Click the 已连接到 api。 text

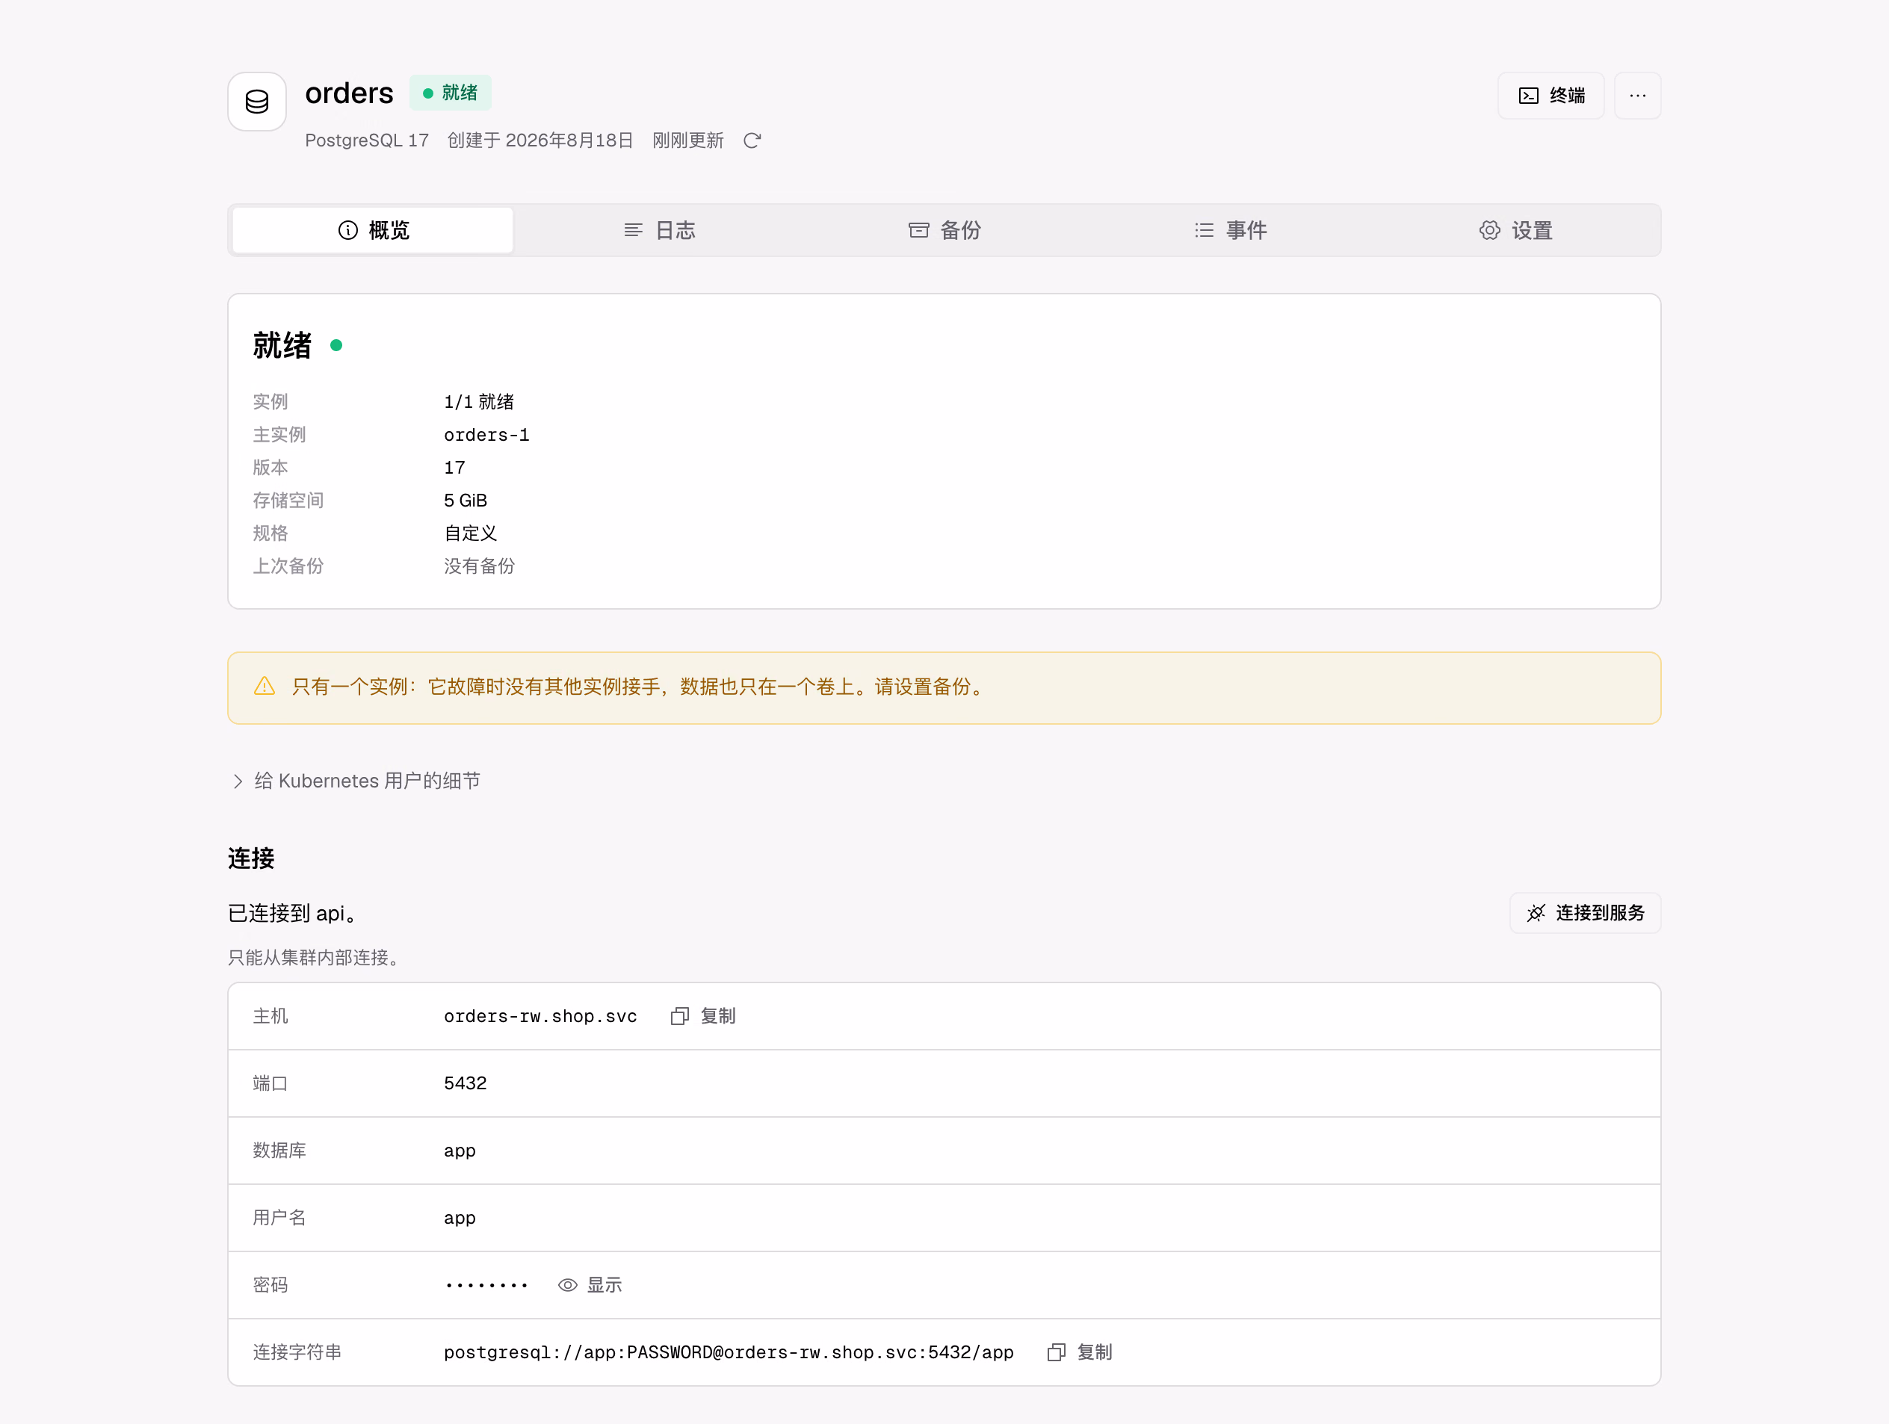(292, 914)
